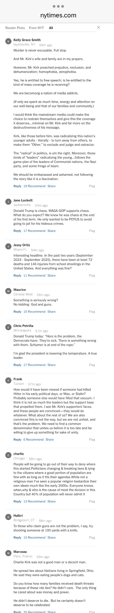Image resolution: width=114 pixels, height=613 pixels.
Task: Click the nytimes.com address title
Action: [58, 15]
